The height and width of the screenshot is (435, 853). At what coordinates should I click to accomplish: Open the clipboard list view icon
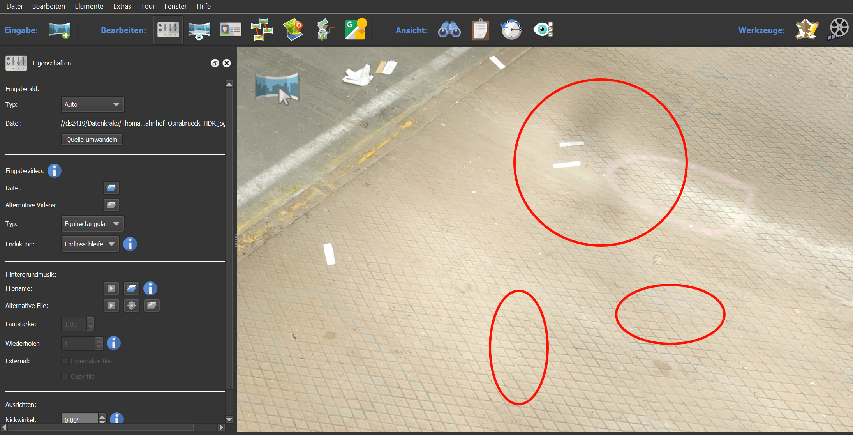pos(481,30)
